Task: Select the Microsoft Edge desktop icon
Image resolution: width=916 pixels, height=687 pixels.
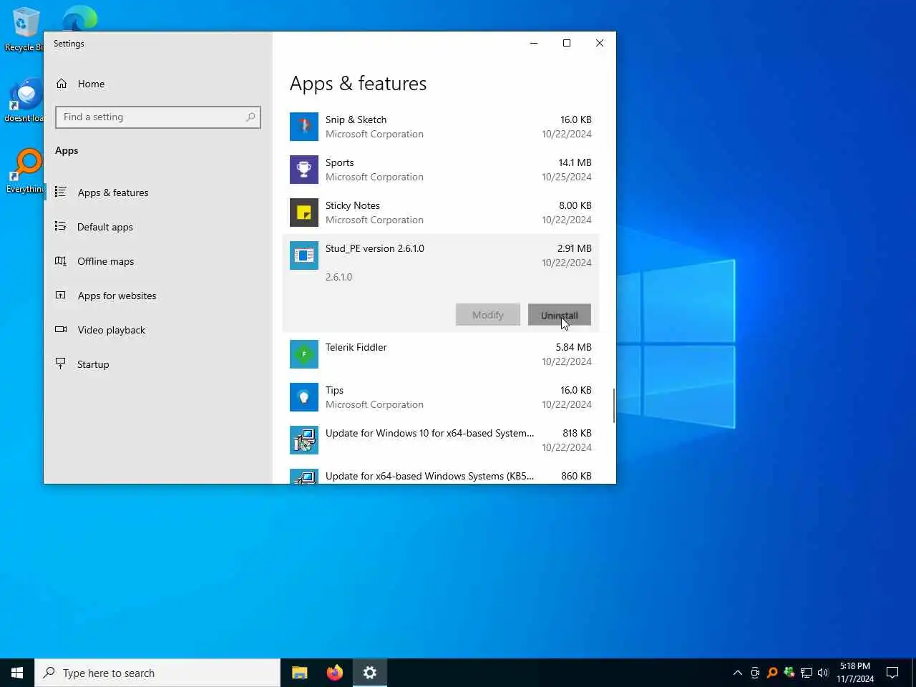Action: (79, 19)
